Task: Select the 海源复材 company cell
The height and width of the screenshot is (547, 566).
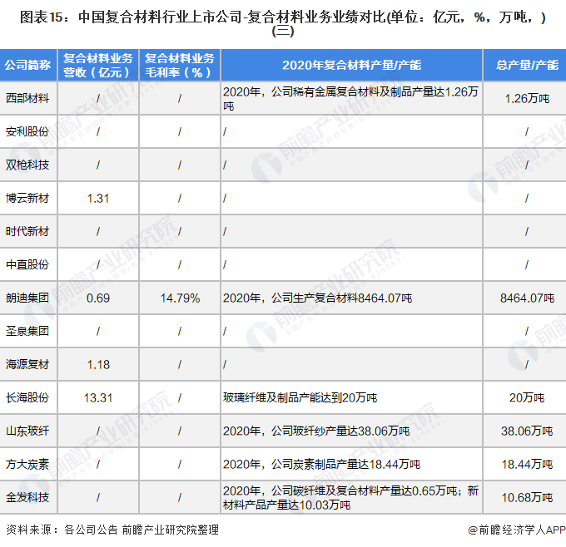Action: [x=27, y=364]
